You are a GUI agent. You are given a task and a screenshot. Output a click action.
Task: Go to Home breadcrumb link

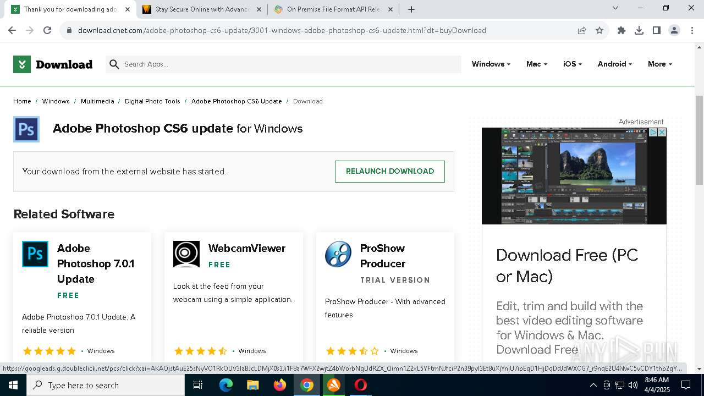click(22, 101)
